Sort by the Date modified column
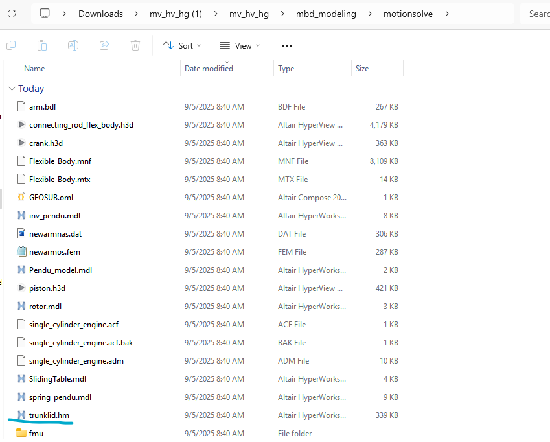 pyautogui.click(x=209, y=69)
